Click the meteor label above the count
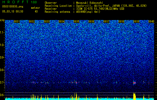Image resolution: width=157 pixels, height=100 pixels. 35,8
